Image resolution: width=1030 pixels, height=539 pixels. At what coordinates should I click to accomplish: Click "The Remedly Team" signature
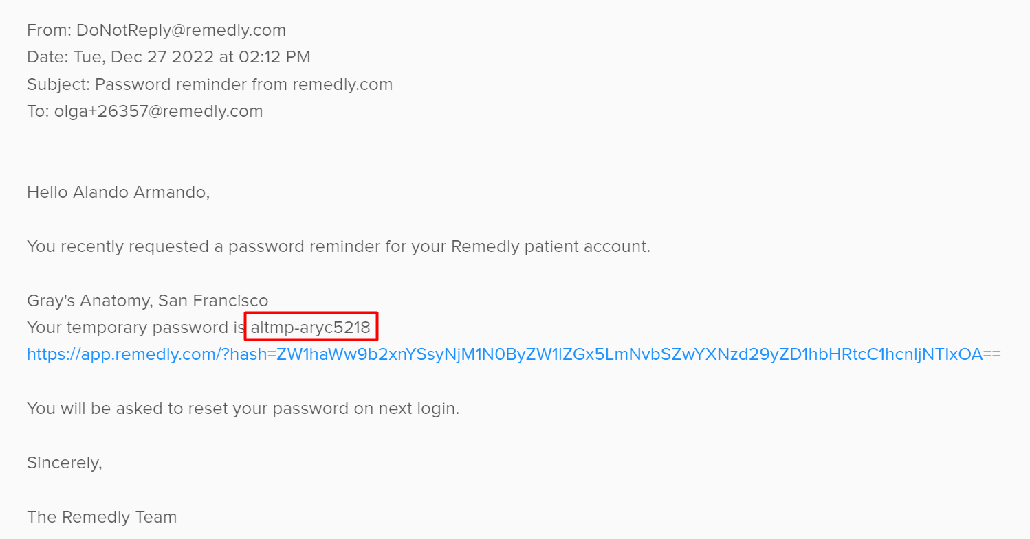[102, 517]
